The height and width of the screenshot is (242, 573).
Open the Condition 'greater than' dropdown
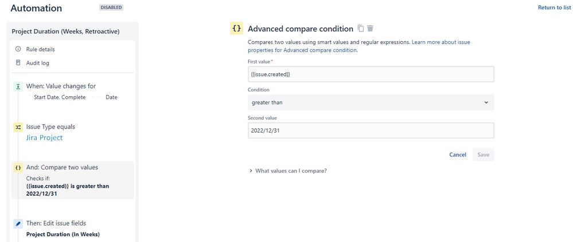click(x=371, y=102)
